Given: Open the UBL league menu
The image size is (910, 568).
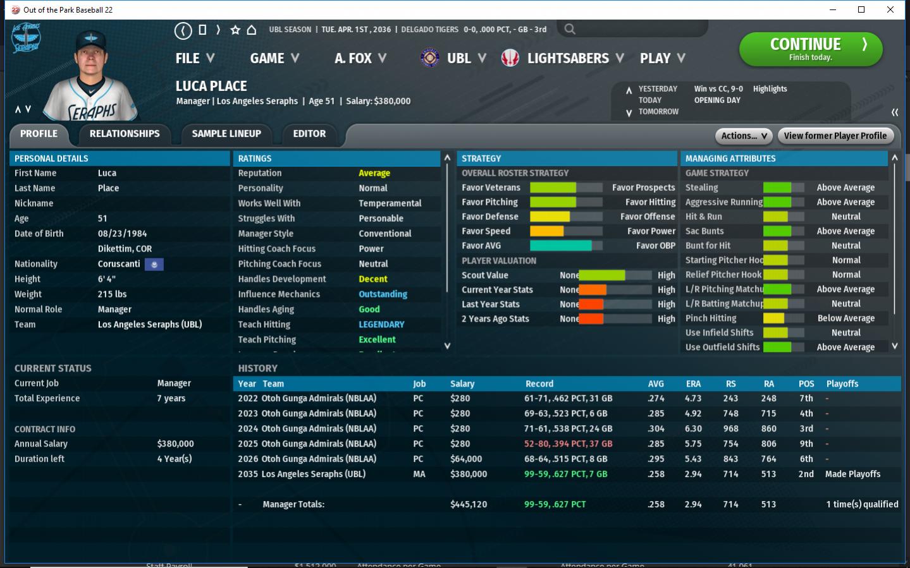Looking at the screenshot, I should [x=467, y=58].
